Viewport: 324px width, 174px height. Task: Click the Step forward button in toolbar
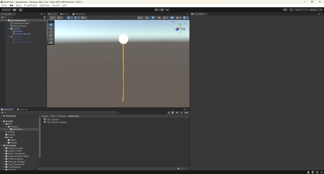tap(167, 10)
